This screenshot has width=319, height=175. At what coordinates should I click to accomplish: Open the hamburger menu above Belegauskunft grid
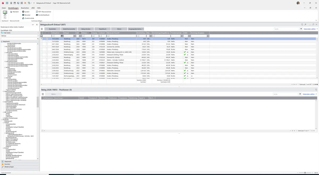(42, 29)
